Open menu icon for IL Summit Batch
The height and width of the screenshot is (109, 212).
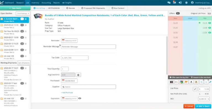tap(26, 19)
